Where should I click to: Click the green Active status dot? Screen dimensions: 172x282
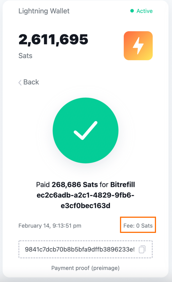pos(132,11)
